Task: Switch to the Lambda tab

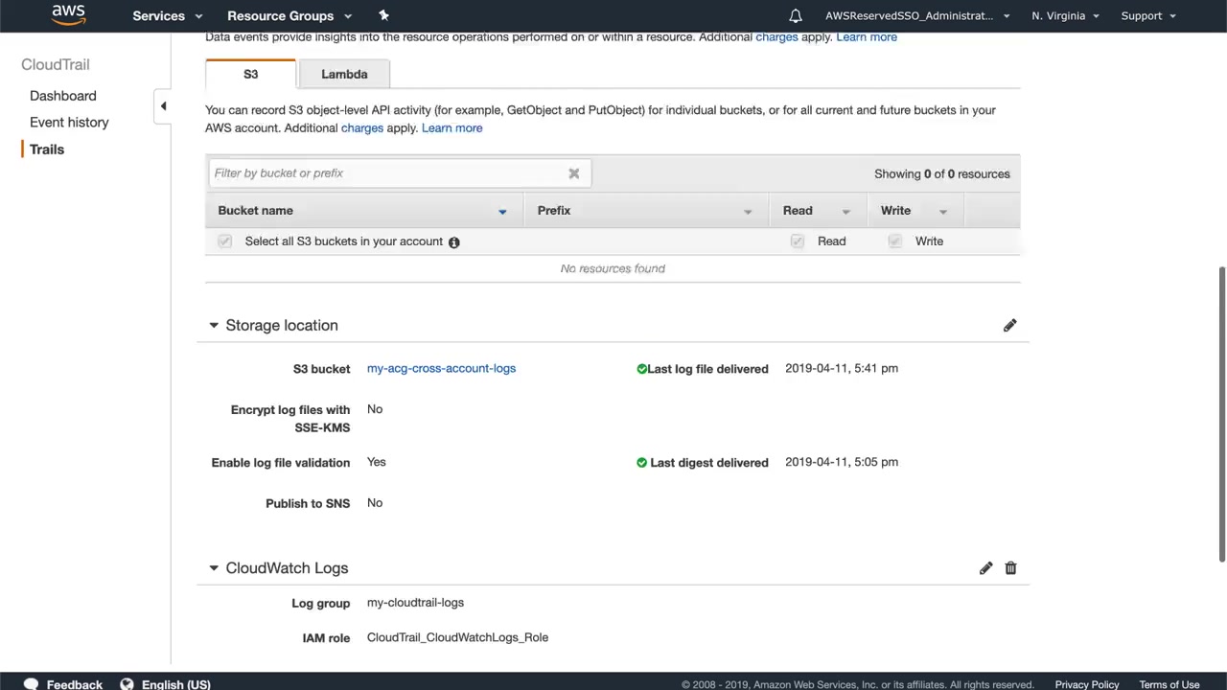Action: click(x=344, y=74)
